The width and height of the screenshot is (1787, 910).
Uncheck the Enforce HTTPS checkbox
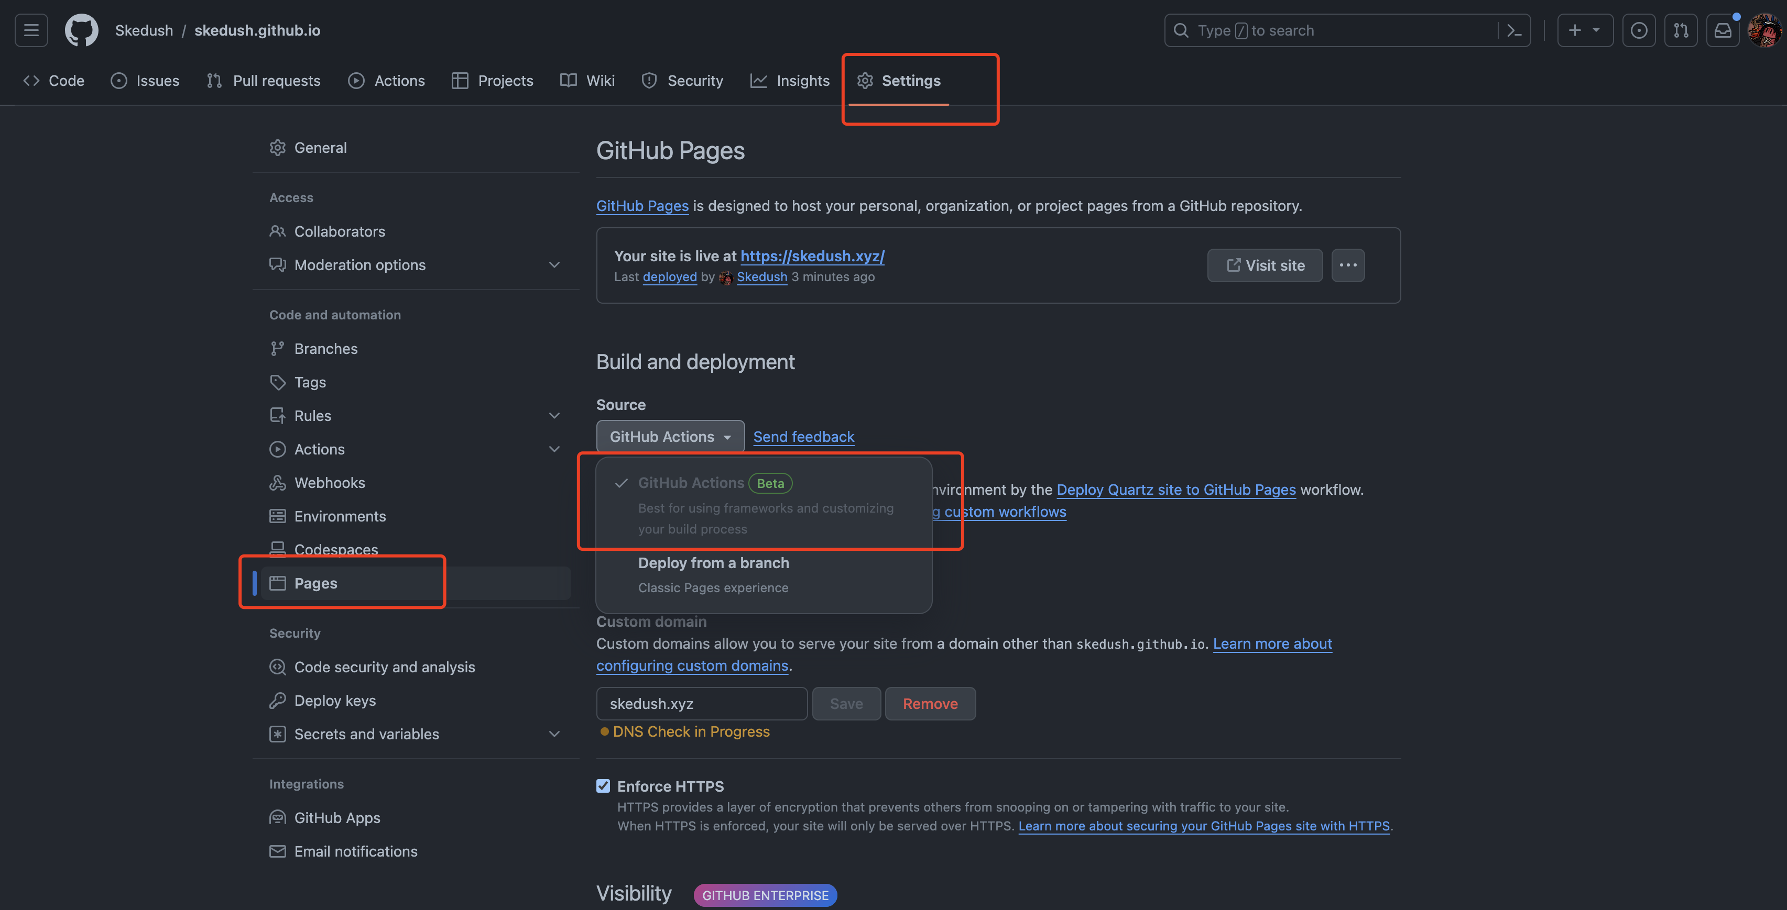point(603,786)
